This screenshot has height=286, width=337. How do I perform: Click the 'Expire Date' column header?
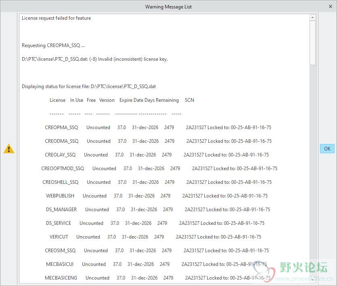pyautogui.click(x=131, y=100)
